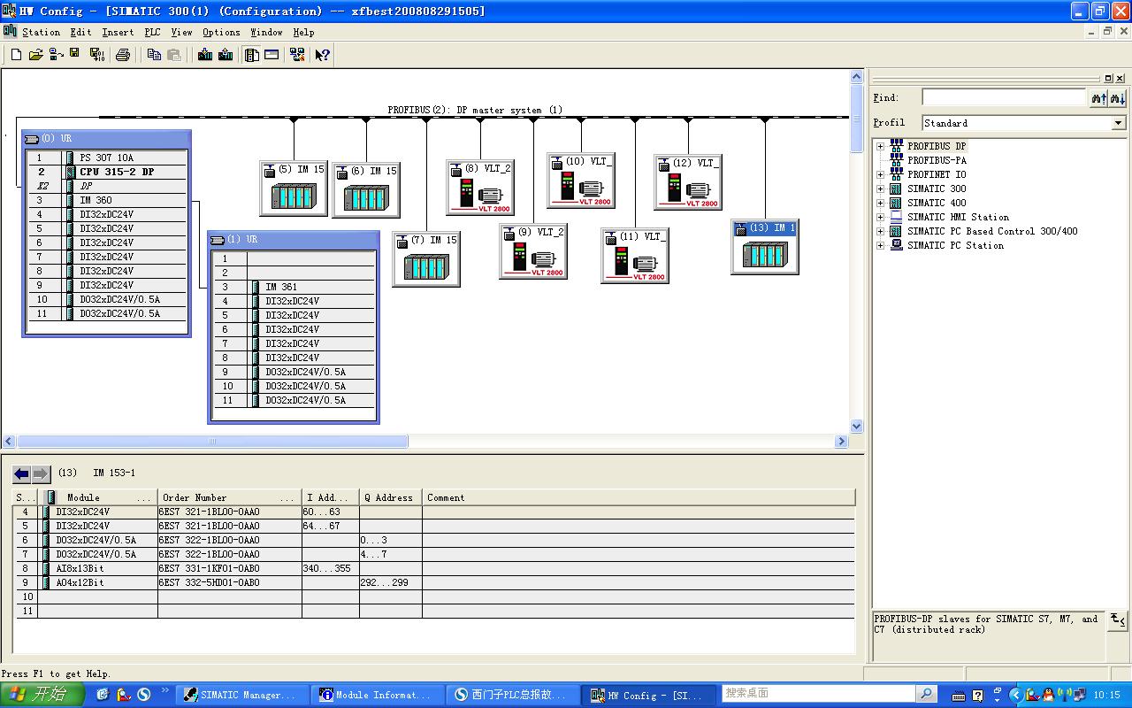This screenshot has height=708, width=1132.
Task: Open the PLC menu
Action: 153,32
